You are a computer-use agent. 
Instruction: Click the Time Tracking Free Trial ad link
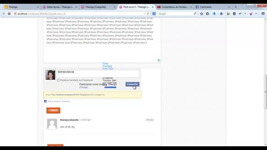pos(108,66)
